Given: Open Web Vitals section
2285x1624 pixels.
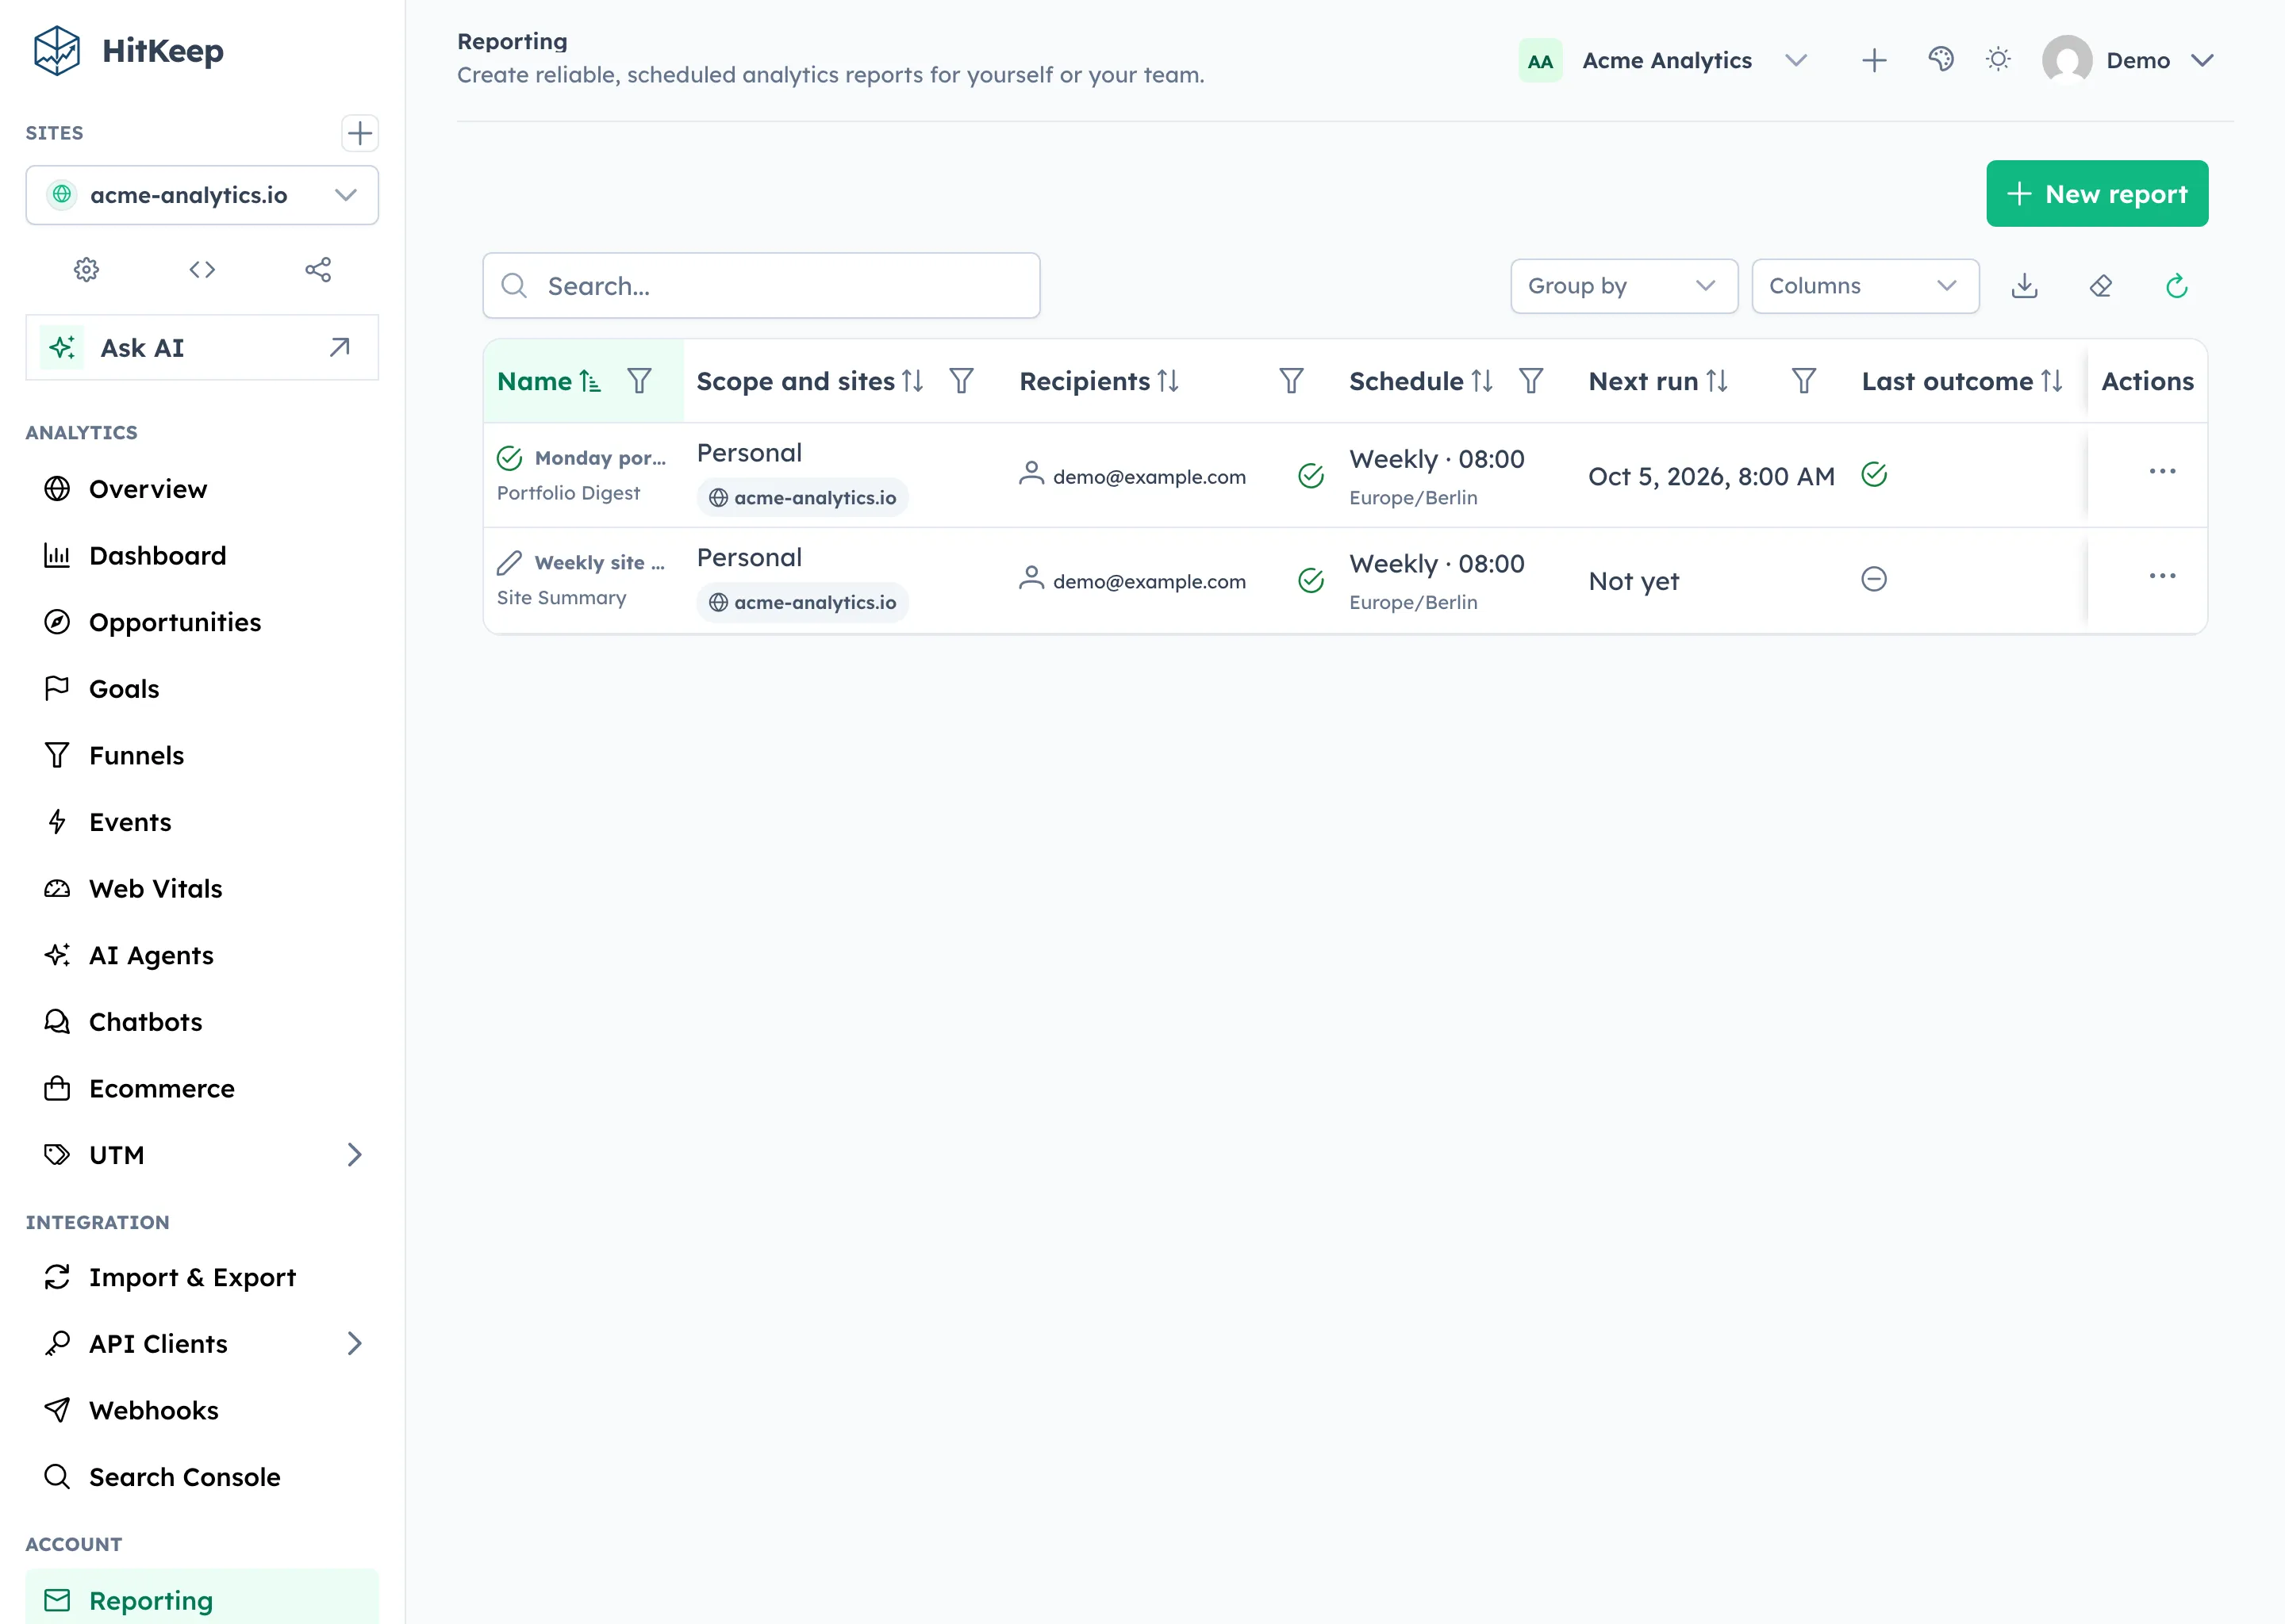Looking at the screenshot, I should pyautogui.click(x=202, y=889).
